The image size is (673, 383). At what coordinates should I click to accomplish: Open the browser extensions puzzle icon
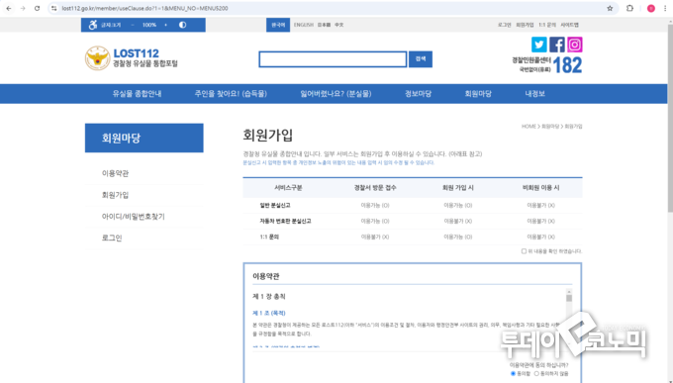629,8
